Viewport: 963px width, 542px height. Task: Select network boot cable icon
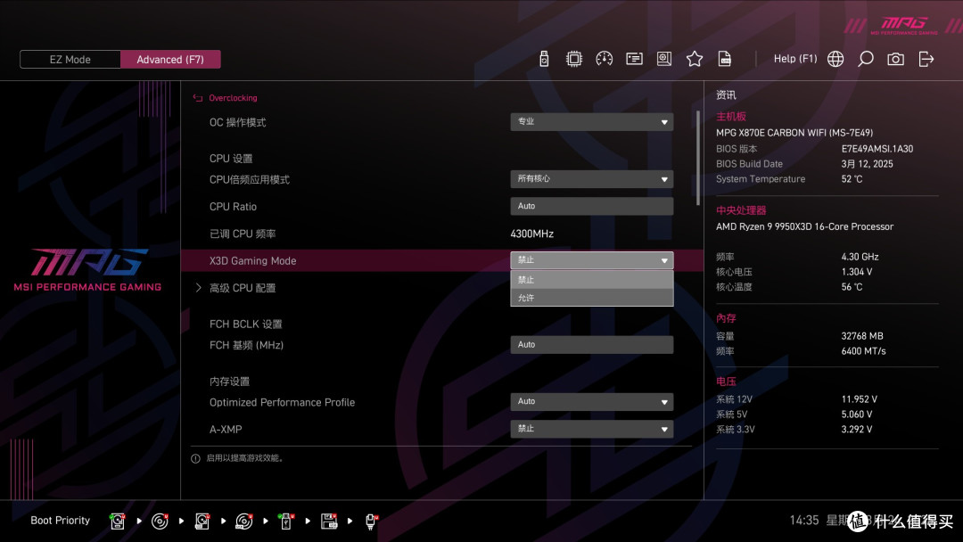371,521
